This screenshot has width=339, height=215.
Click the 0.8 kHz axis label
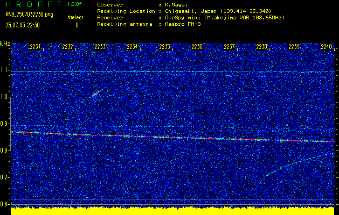pos(4,150)
